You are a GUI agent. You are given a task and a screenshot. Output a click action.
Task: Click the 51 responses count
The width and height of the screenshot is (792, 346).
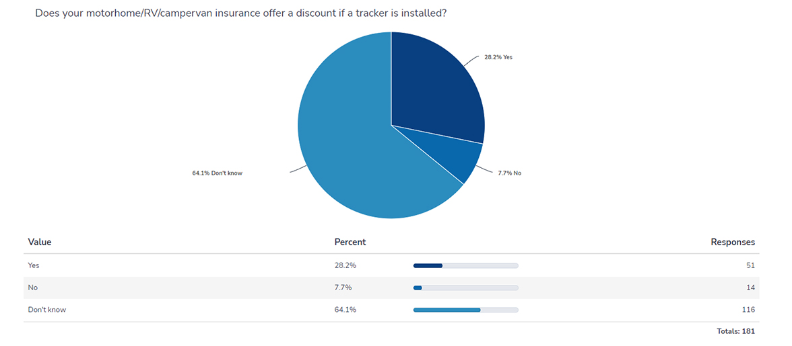click(x=750, y=265)
